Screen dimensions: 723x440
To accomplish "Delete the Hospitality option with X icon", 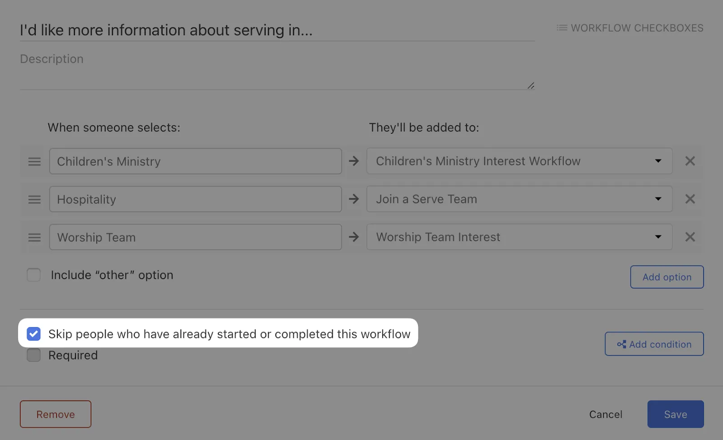I will [x=690, y=199].
